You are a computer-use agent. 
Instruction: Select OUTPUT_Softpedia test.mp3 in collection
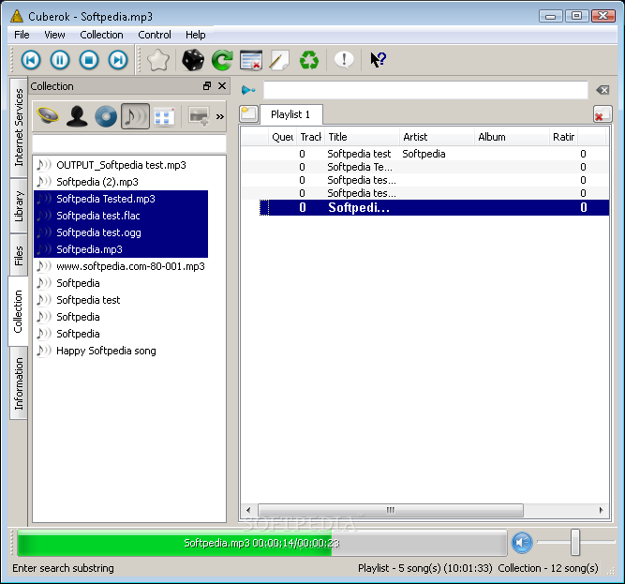coord(120,165)
